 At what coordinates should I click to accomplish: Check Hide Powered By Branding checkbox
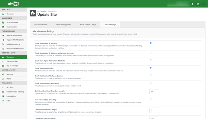151,99
